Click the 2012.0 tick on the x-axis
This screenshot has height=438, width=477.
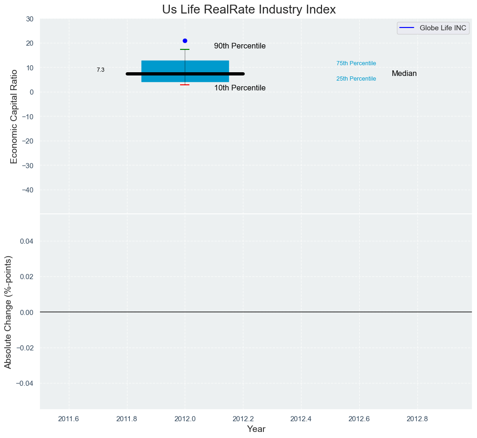[x=185, y=418]
